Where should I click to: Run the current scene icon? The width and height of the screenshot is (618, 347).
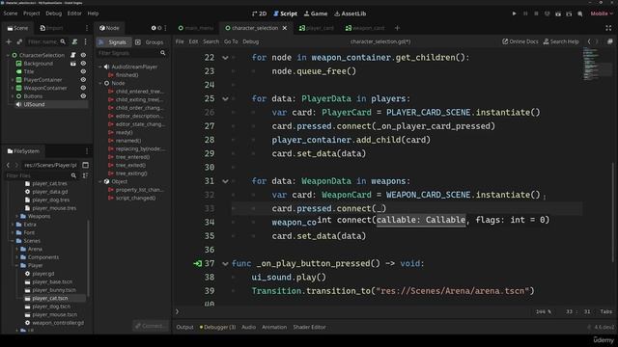click(x=558, y=13)
